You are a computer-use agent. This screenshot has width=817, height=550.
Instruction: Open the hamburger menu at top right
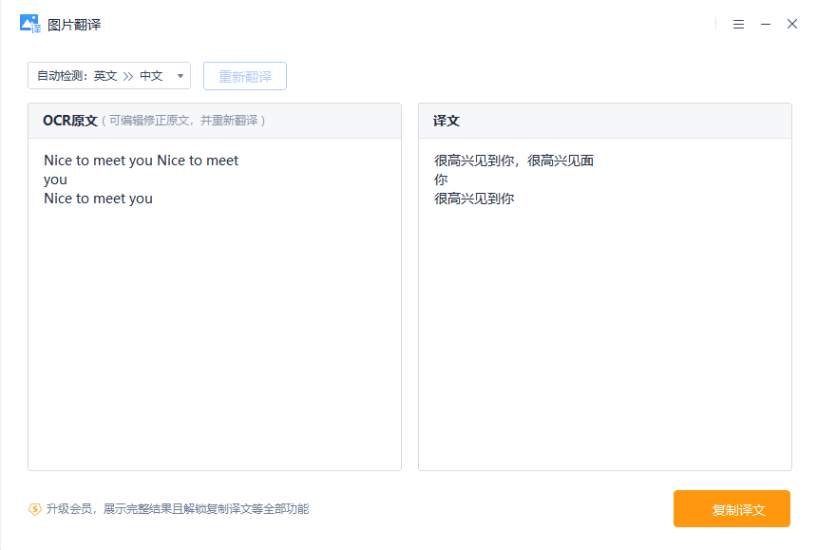[739, 24]
